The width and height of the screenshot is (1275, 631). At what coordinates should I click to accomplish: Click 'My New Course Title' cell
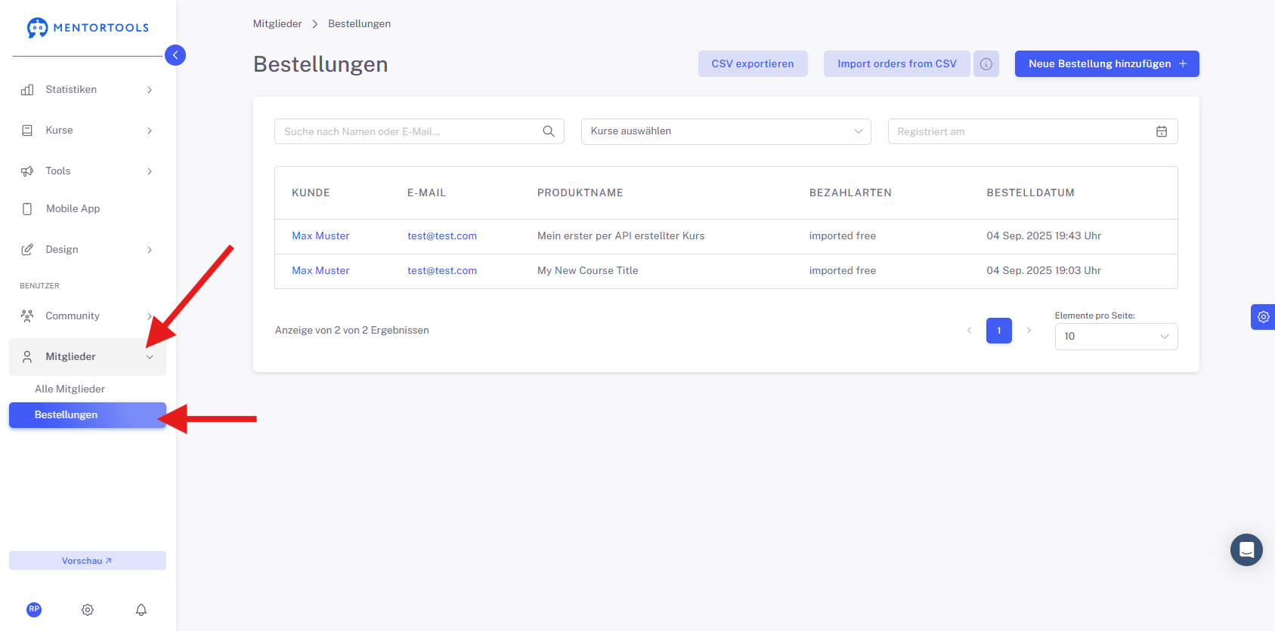tap(588, 271)
